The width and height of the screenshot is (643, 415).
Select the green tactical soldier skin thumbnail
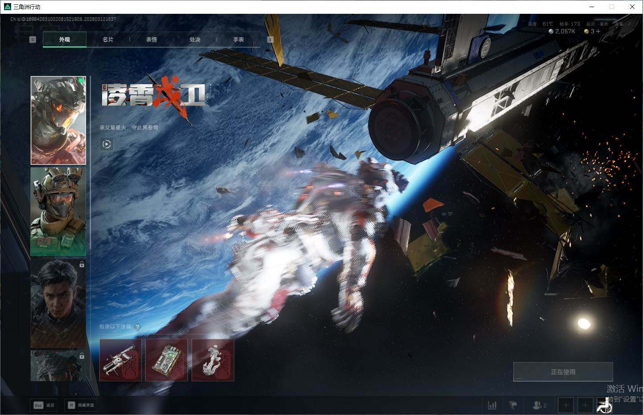[58, 212]
